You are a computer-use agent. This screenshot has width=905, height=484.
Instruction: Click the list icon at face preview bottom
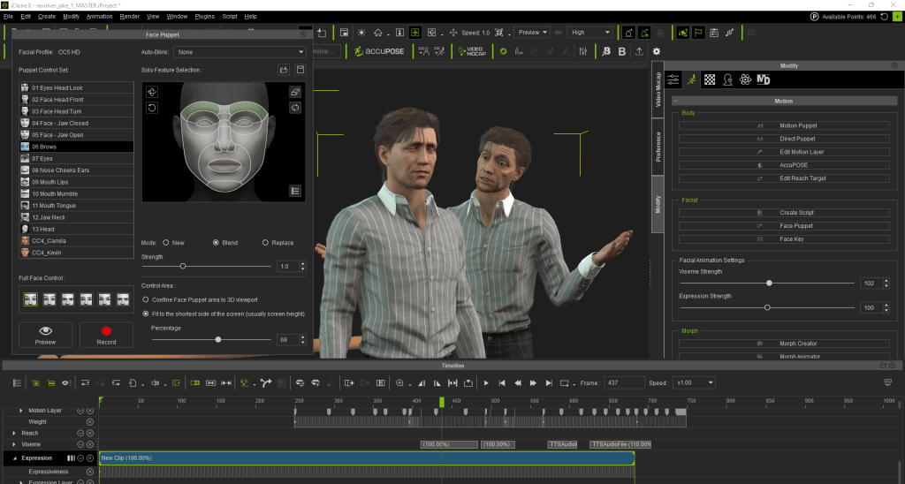point(295,191)
